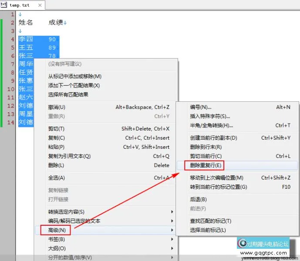Expand the 转换选定内容(S) submenu

(x=106, y=212)
